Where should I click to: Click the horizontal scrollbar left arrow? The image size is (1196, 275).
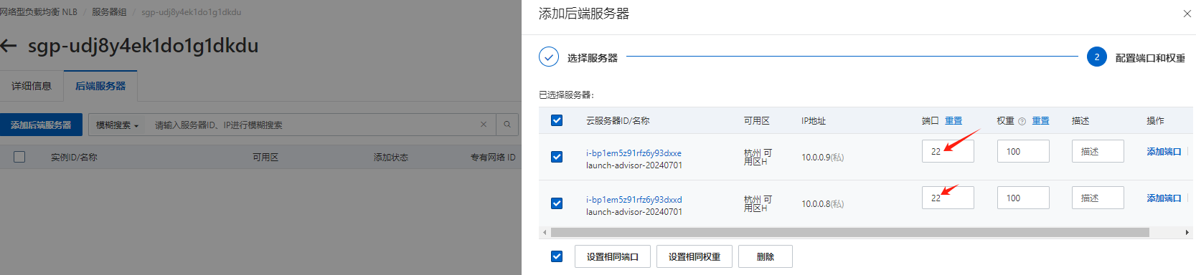[545, 232]
